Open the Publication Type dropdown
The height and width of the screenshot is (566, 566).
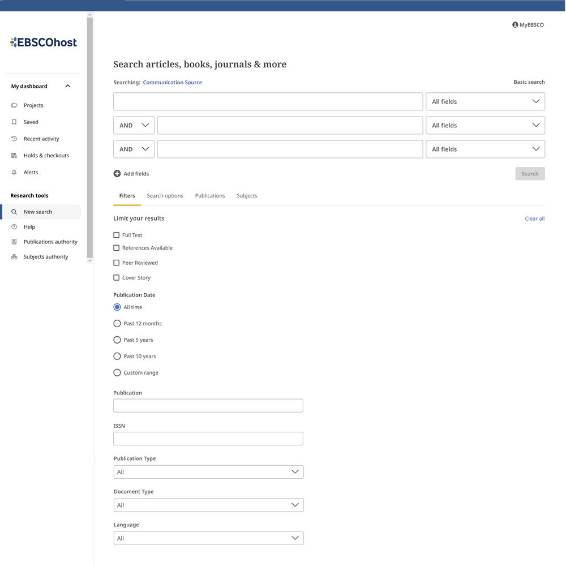[208, 472]
